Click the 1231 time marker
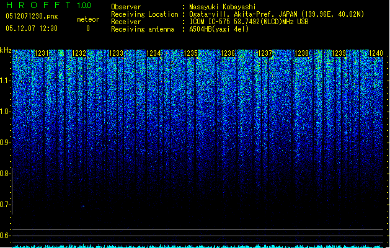The width and height of the screenshot is (390, 248). point(42,53)
